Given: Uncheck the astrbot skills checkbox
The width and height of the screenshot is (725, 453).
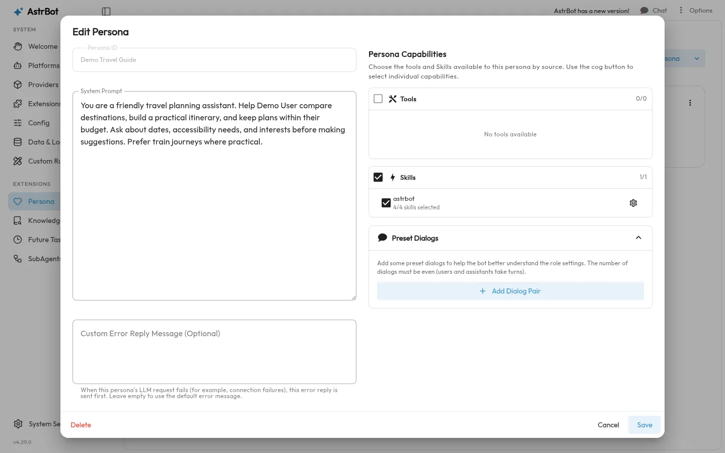Looking at the screenshot, I should click(x=386, y=203).
